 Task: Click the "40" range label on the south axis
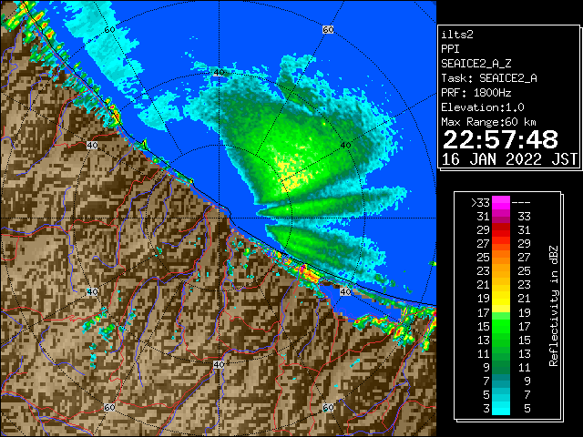[219, 364]
